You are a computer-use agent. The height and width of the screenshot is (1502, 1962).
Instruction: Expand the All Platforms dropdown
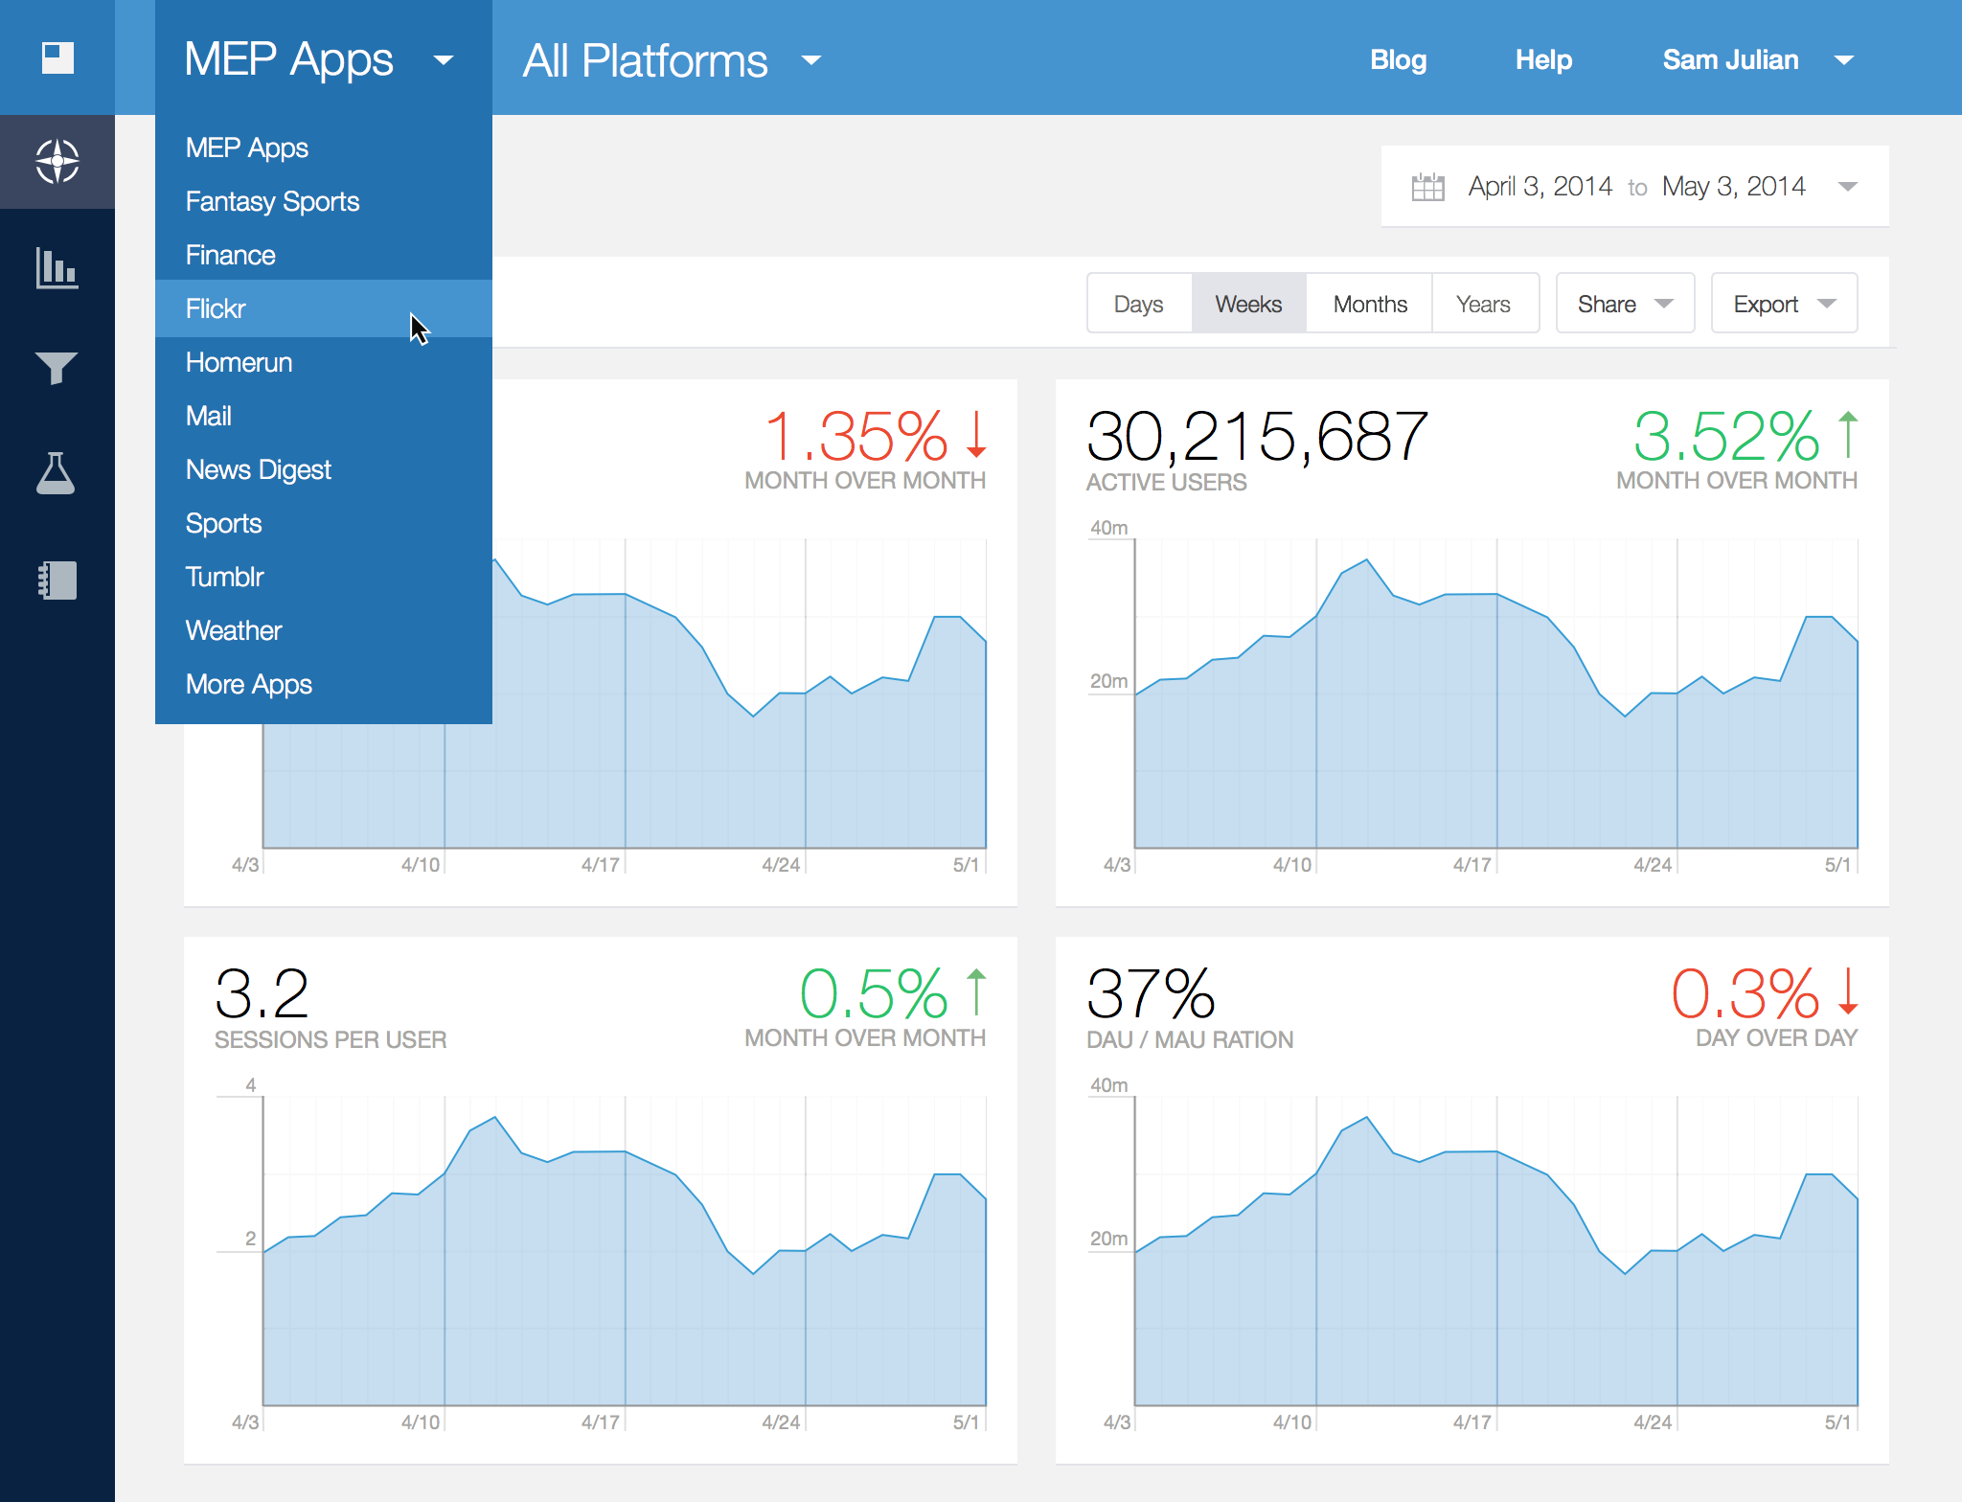[x=671, y=60]
